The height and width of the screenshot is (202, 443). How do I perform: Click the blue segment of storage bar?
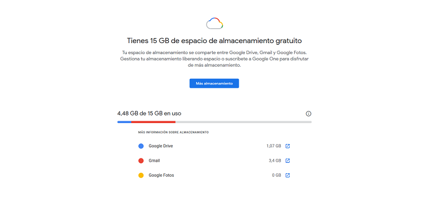pos(124,122)
